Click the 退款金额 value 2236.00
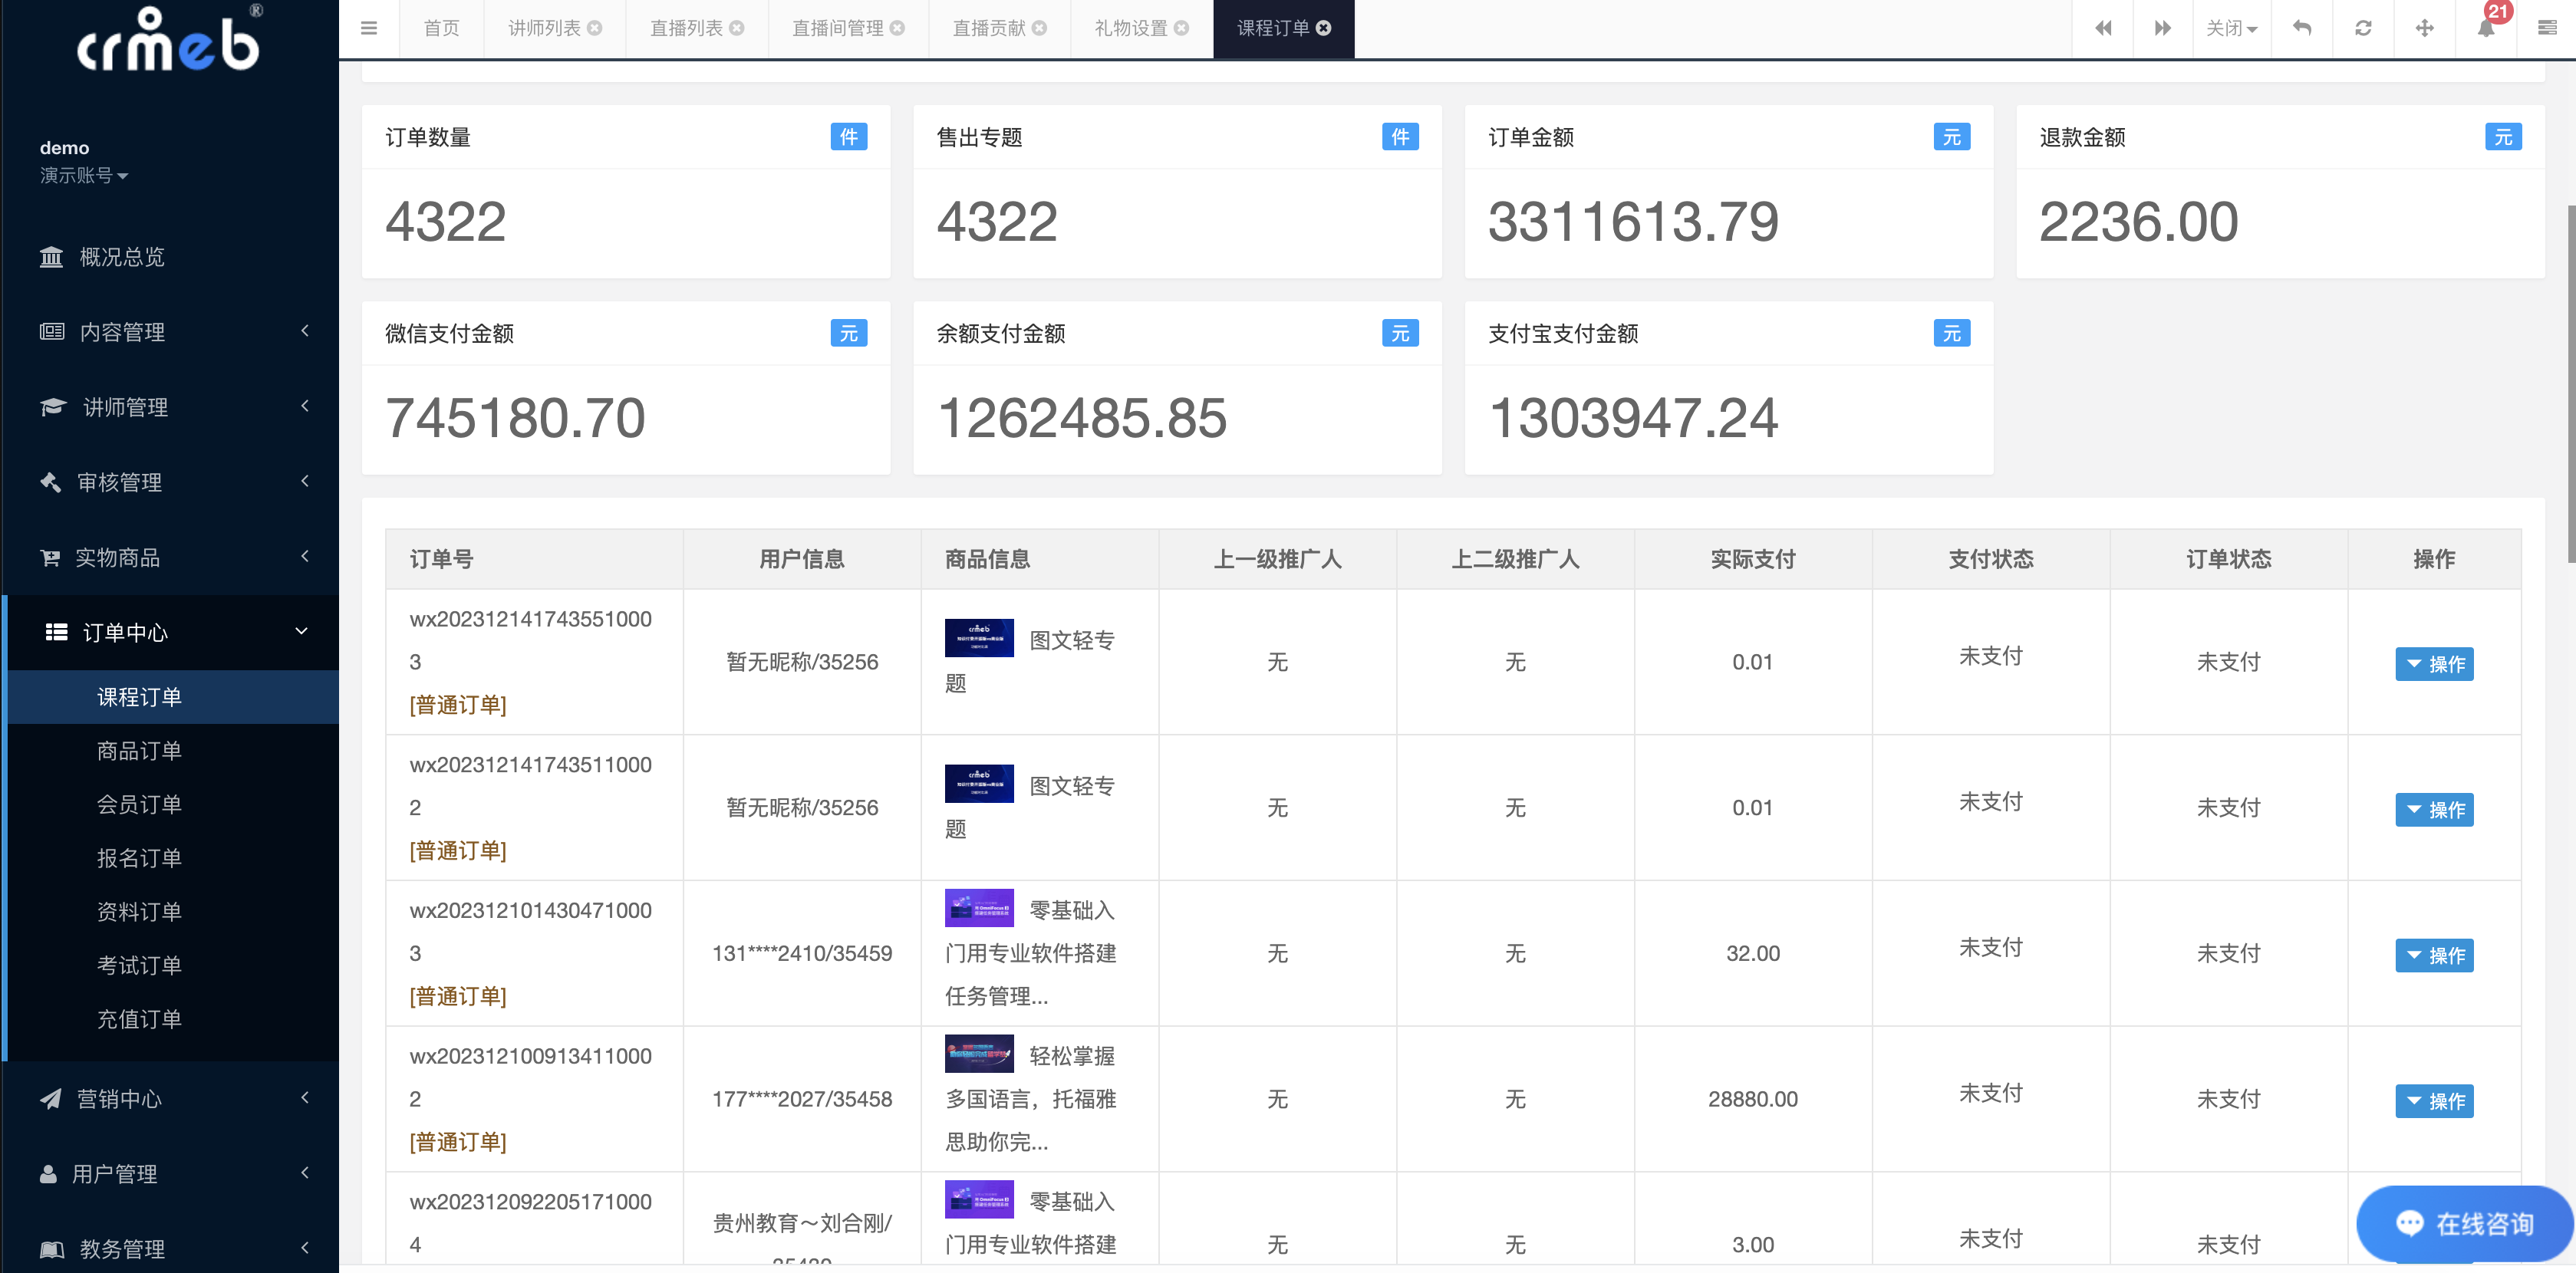Image resolution: width=2576 pixels, height=1273 pixels. (2138, 221)
